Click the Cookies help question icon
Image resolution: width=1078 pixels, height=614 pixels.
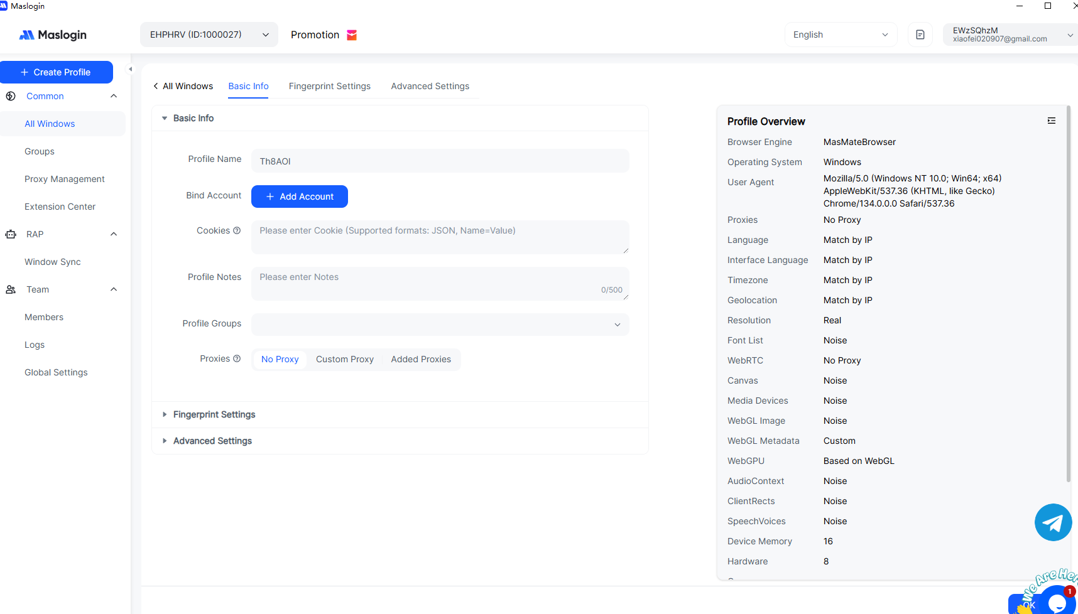[x=237, y=230]
